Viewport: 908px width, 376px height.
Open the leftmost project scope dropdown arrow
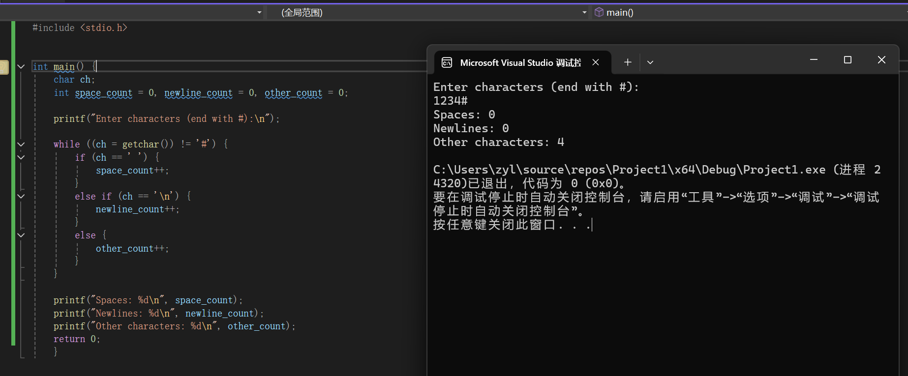coord(259,12)
